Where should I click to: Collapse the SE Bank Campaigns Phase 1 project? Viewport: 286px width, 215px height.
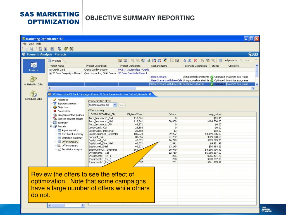click(51, 74)
